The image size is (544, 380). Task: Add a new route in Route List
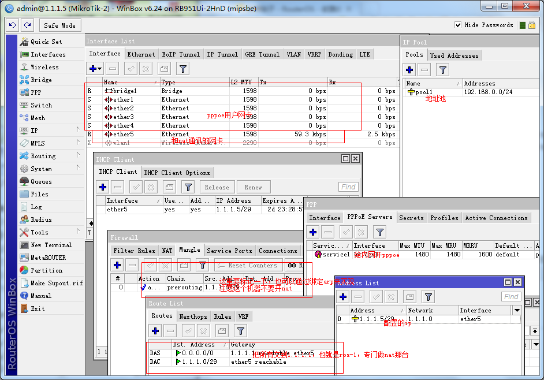click(x=155, y=331)
